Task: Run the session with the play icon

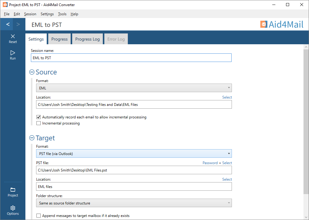Action: pyautogui.click(x=13, y=53)
